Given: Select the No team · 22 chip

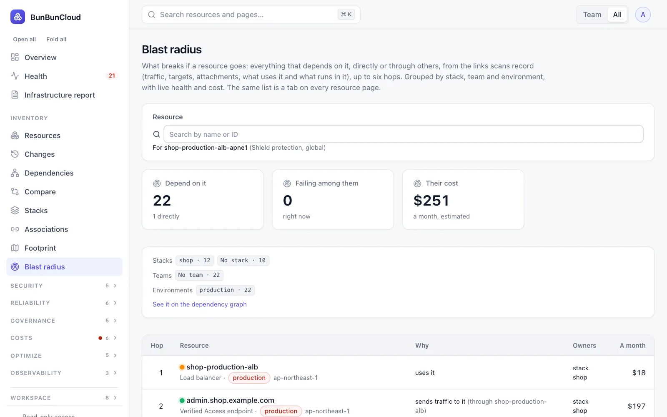Looking at the screenshot, I should click(x=199, y=275).
